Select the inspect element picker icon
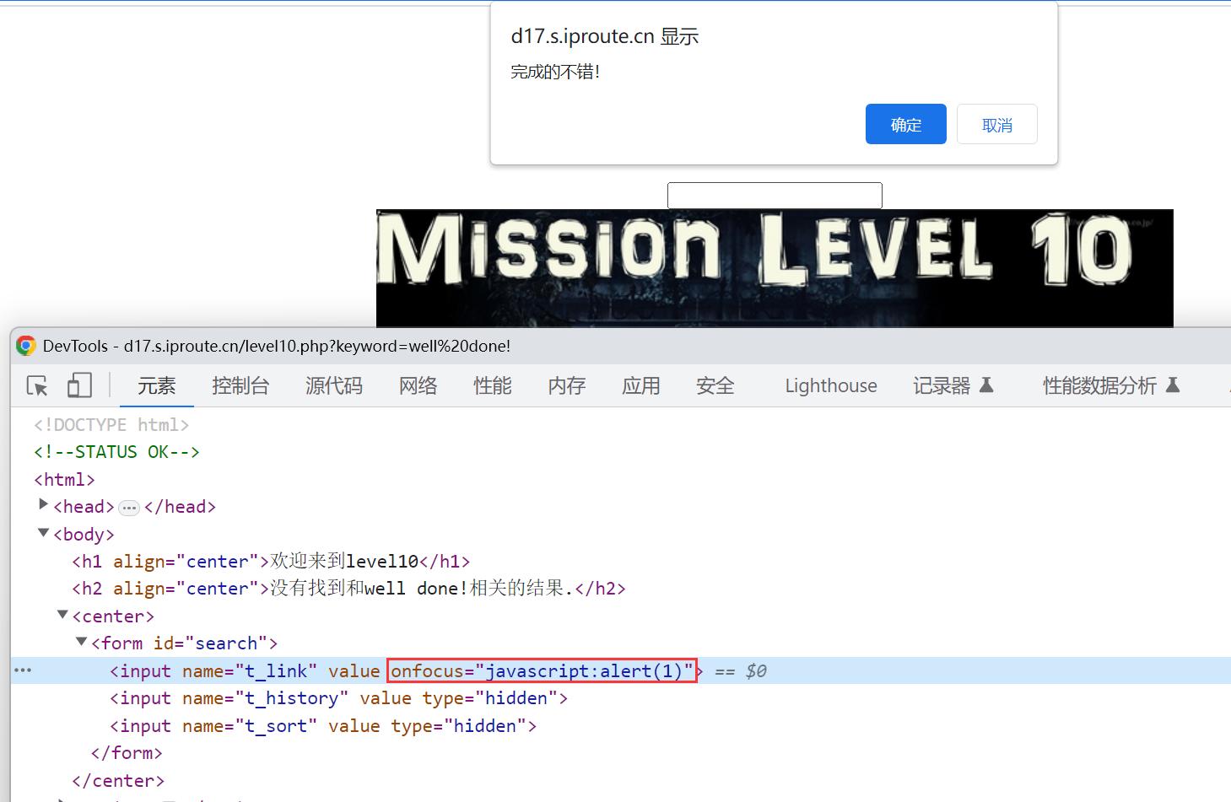The image size is (1231, 802). (x=37, y=385)
